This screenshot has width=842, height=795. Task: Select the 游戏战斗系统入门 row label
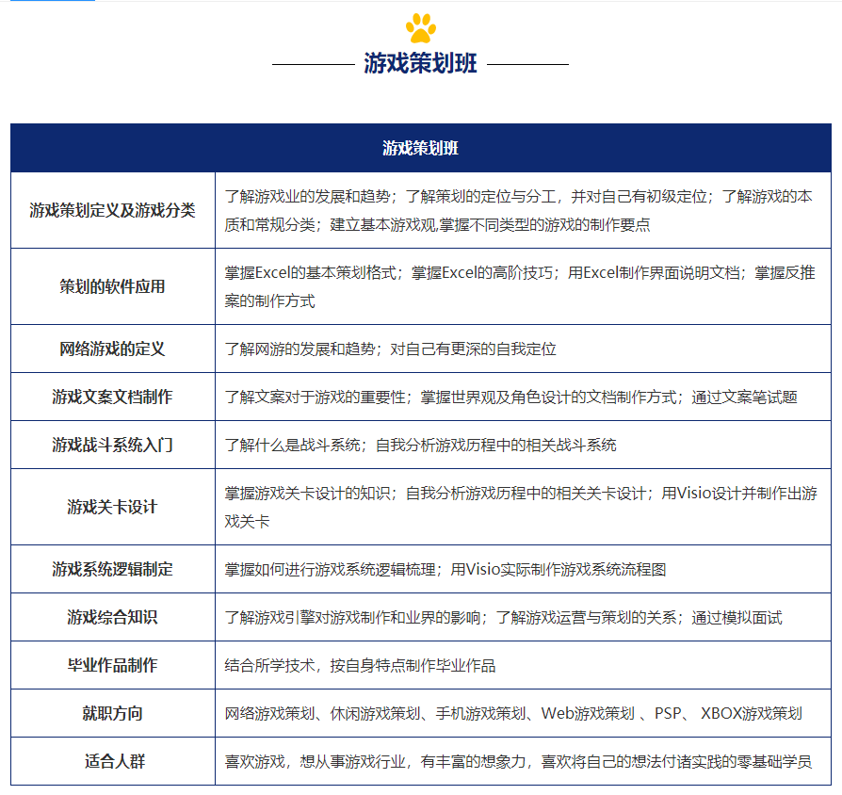click(112, 444)
